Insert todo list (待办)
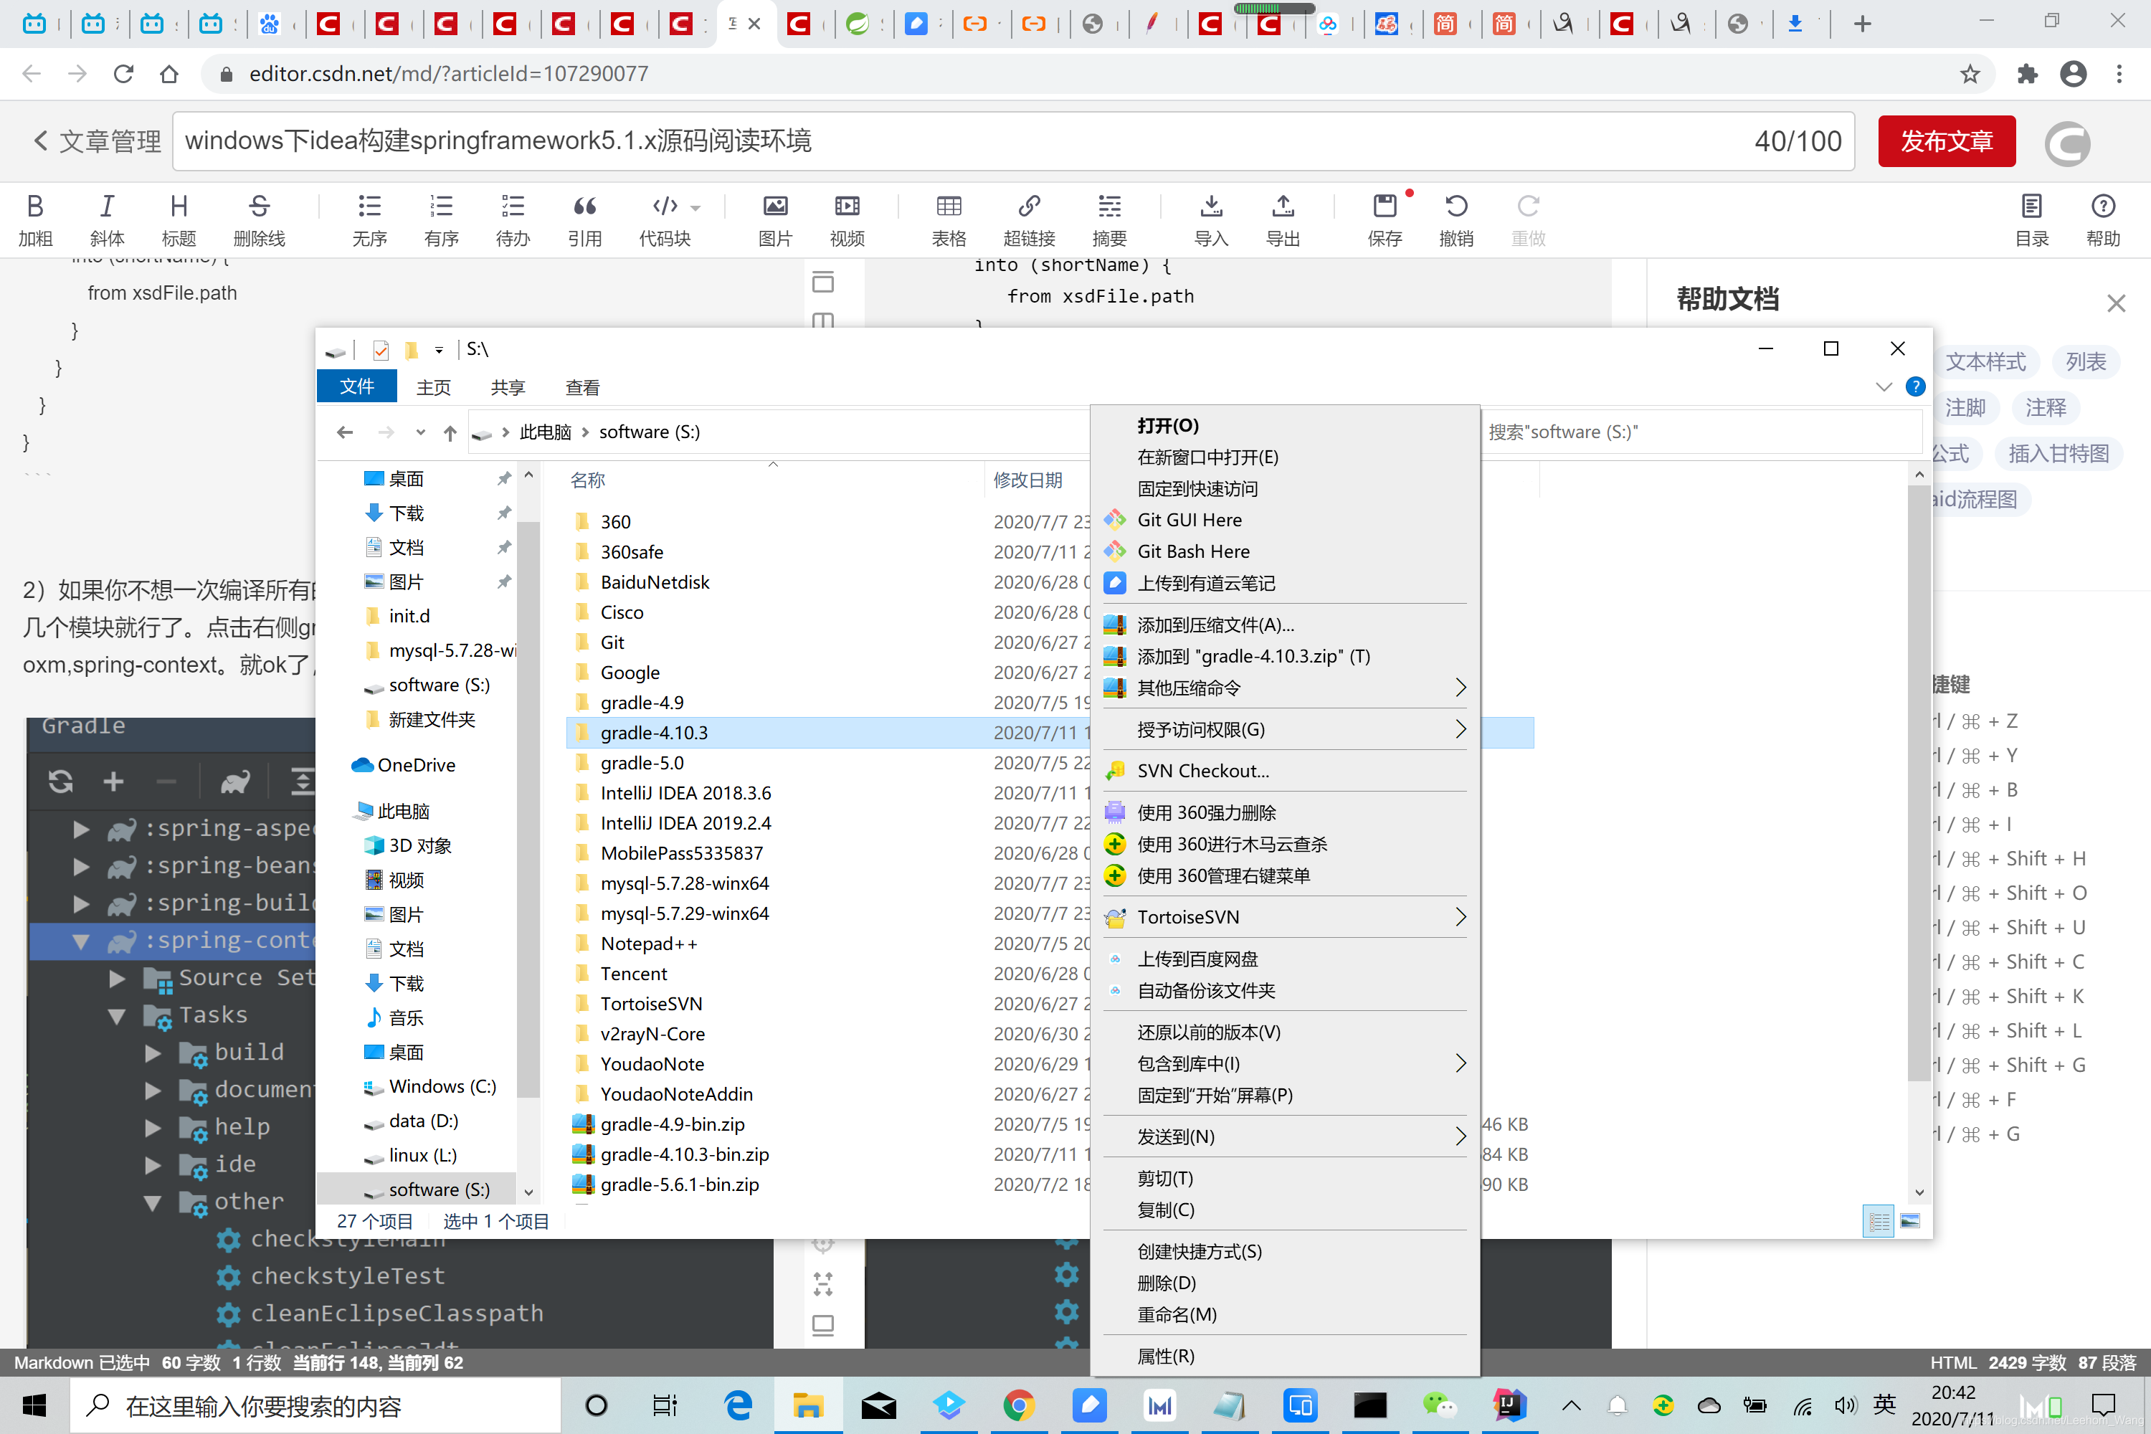 [512, 219]
